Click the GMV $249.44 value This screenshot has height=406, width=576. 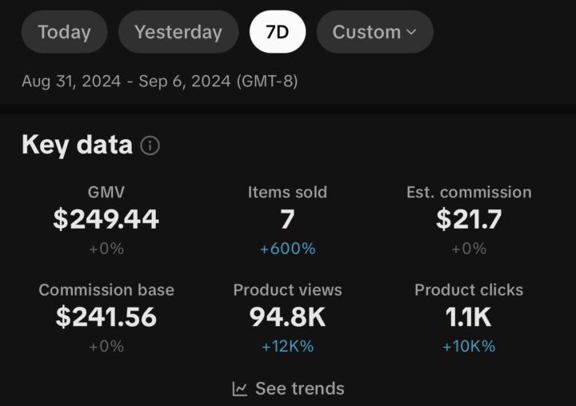point(106,220)
